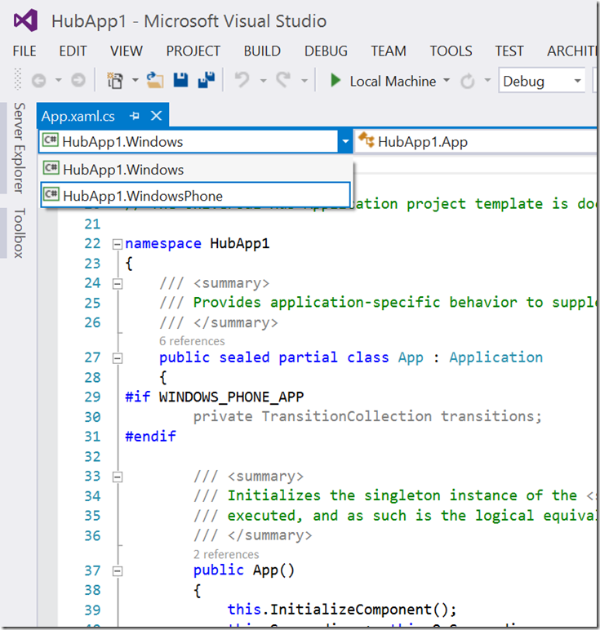The height and width of the screenshot is (630, 600).
Task: Select HubApp1.Windows in the dropdown list
Action: click(x=196, y=170)
